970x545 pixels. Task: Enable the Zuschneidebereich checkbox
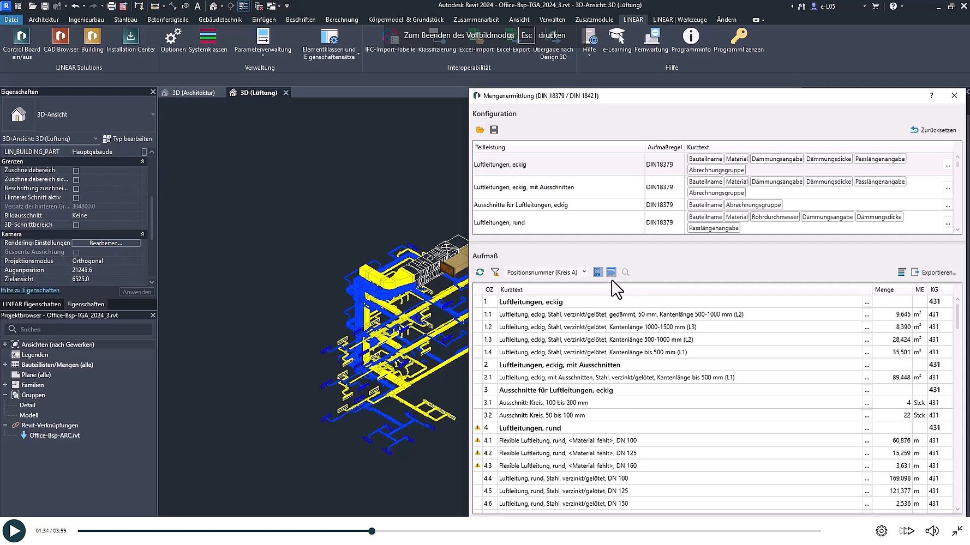[x=76, y=171]
